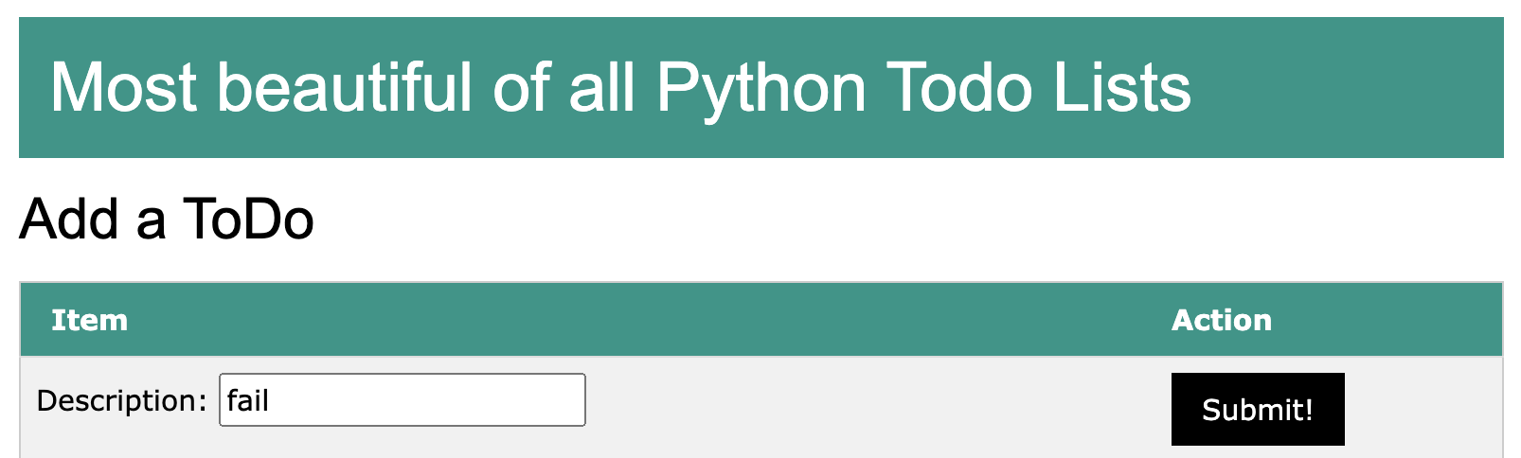This screenshot has height=458, width=1521.
Task: Click the 'Add a ToDo' heading
Action: click(x=167, y=219)
